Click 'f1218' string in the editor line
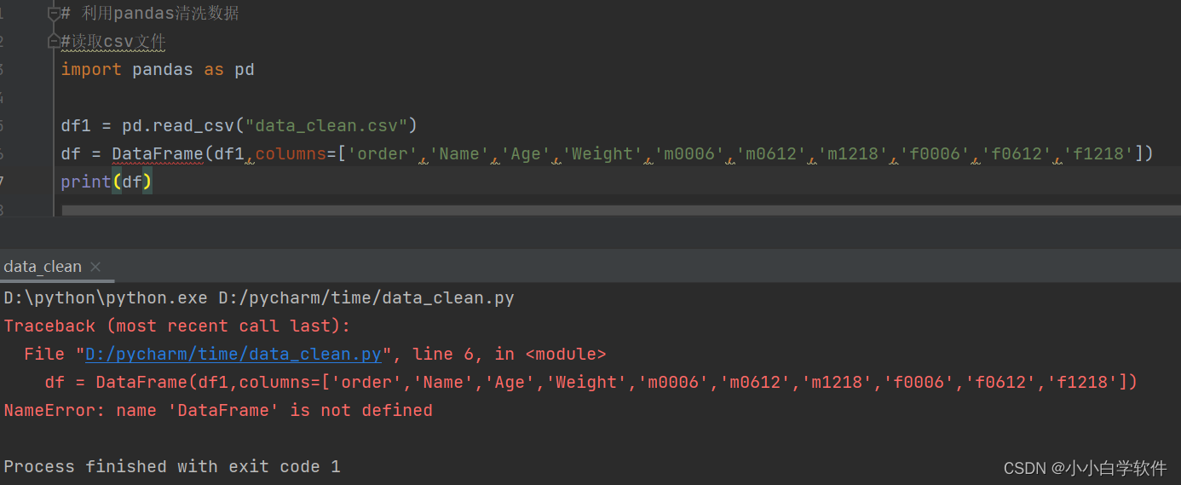 pos(1098,154)
